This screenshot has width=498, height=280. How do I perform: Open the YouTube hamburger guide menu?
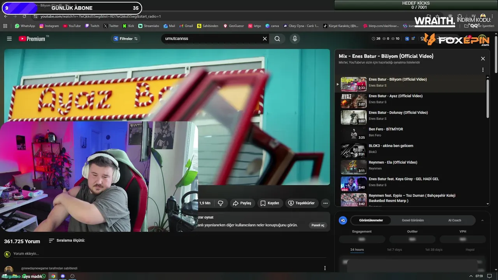coord(9,39)
